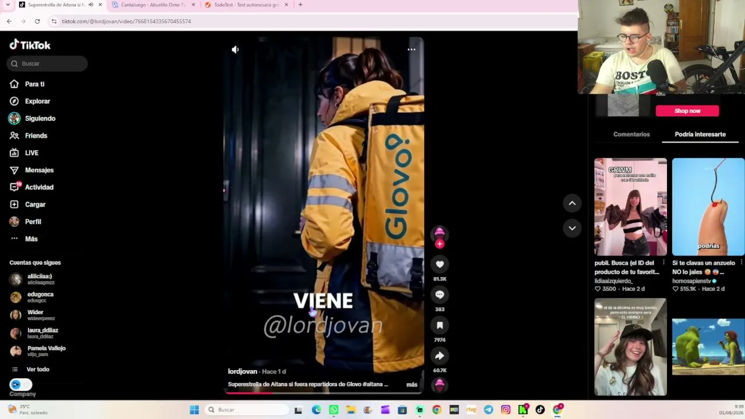Screen dimensions: 745x419
Task: Open the sound disc icon below share
Action: tap(439, 385)
